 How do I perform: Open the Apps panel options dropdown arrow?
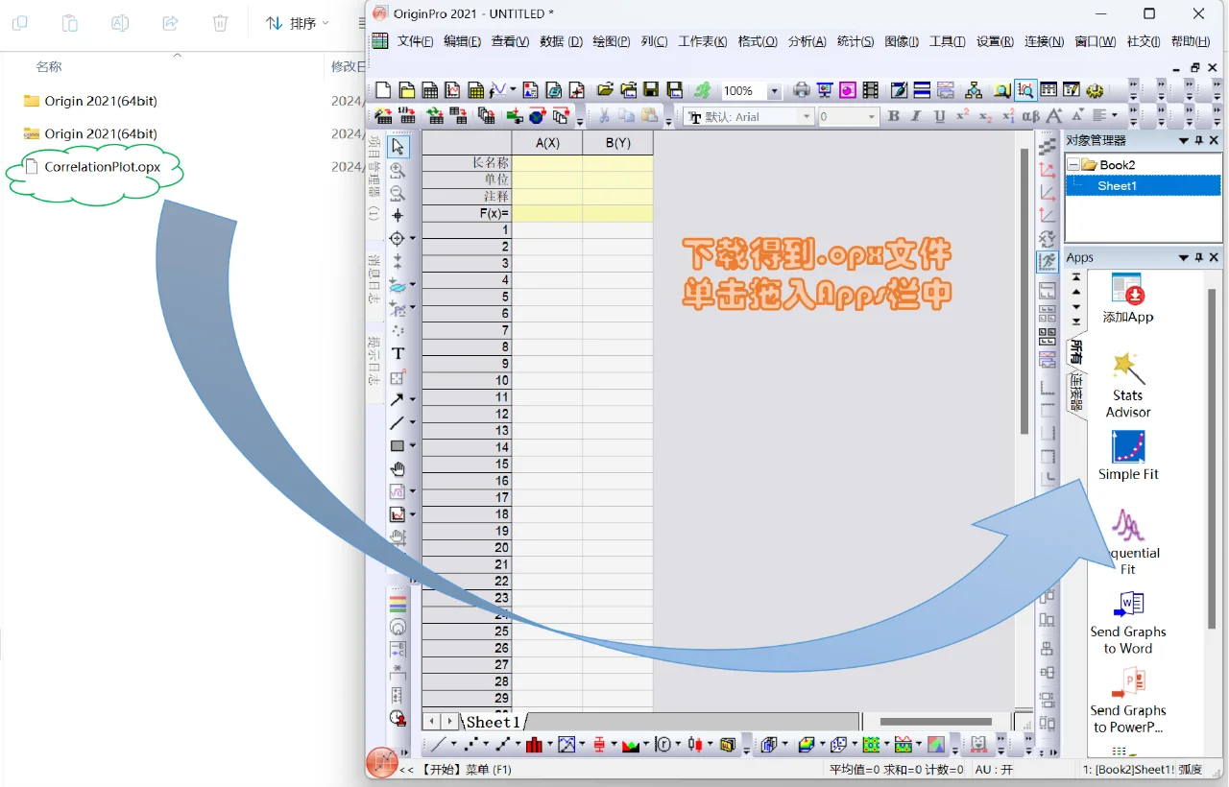[1184, 257]
